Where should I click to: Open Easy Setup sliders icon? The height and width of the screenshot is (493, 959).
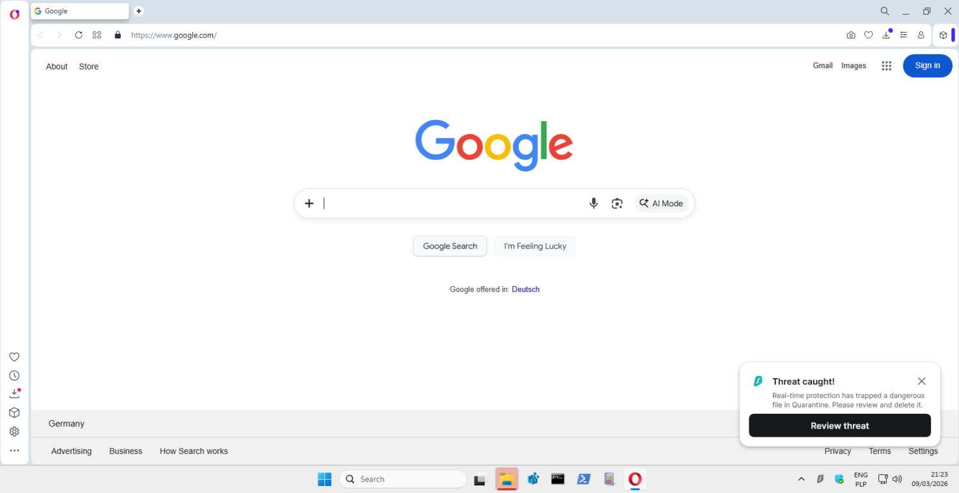click(903, 35)
